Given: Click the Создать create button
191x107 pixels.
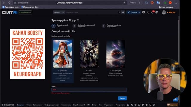Looking at the screenshot, I should 132,12.
